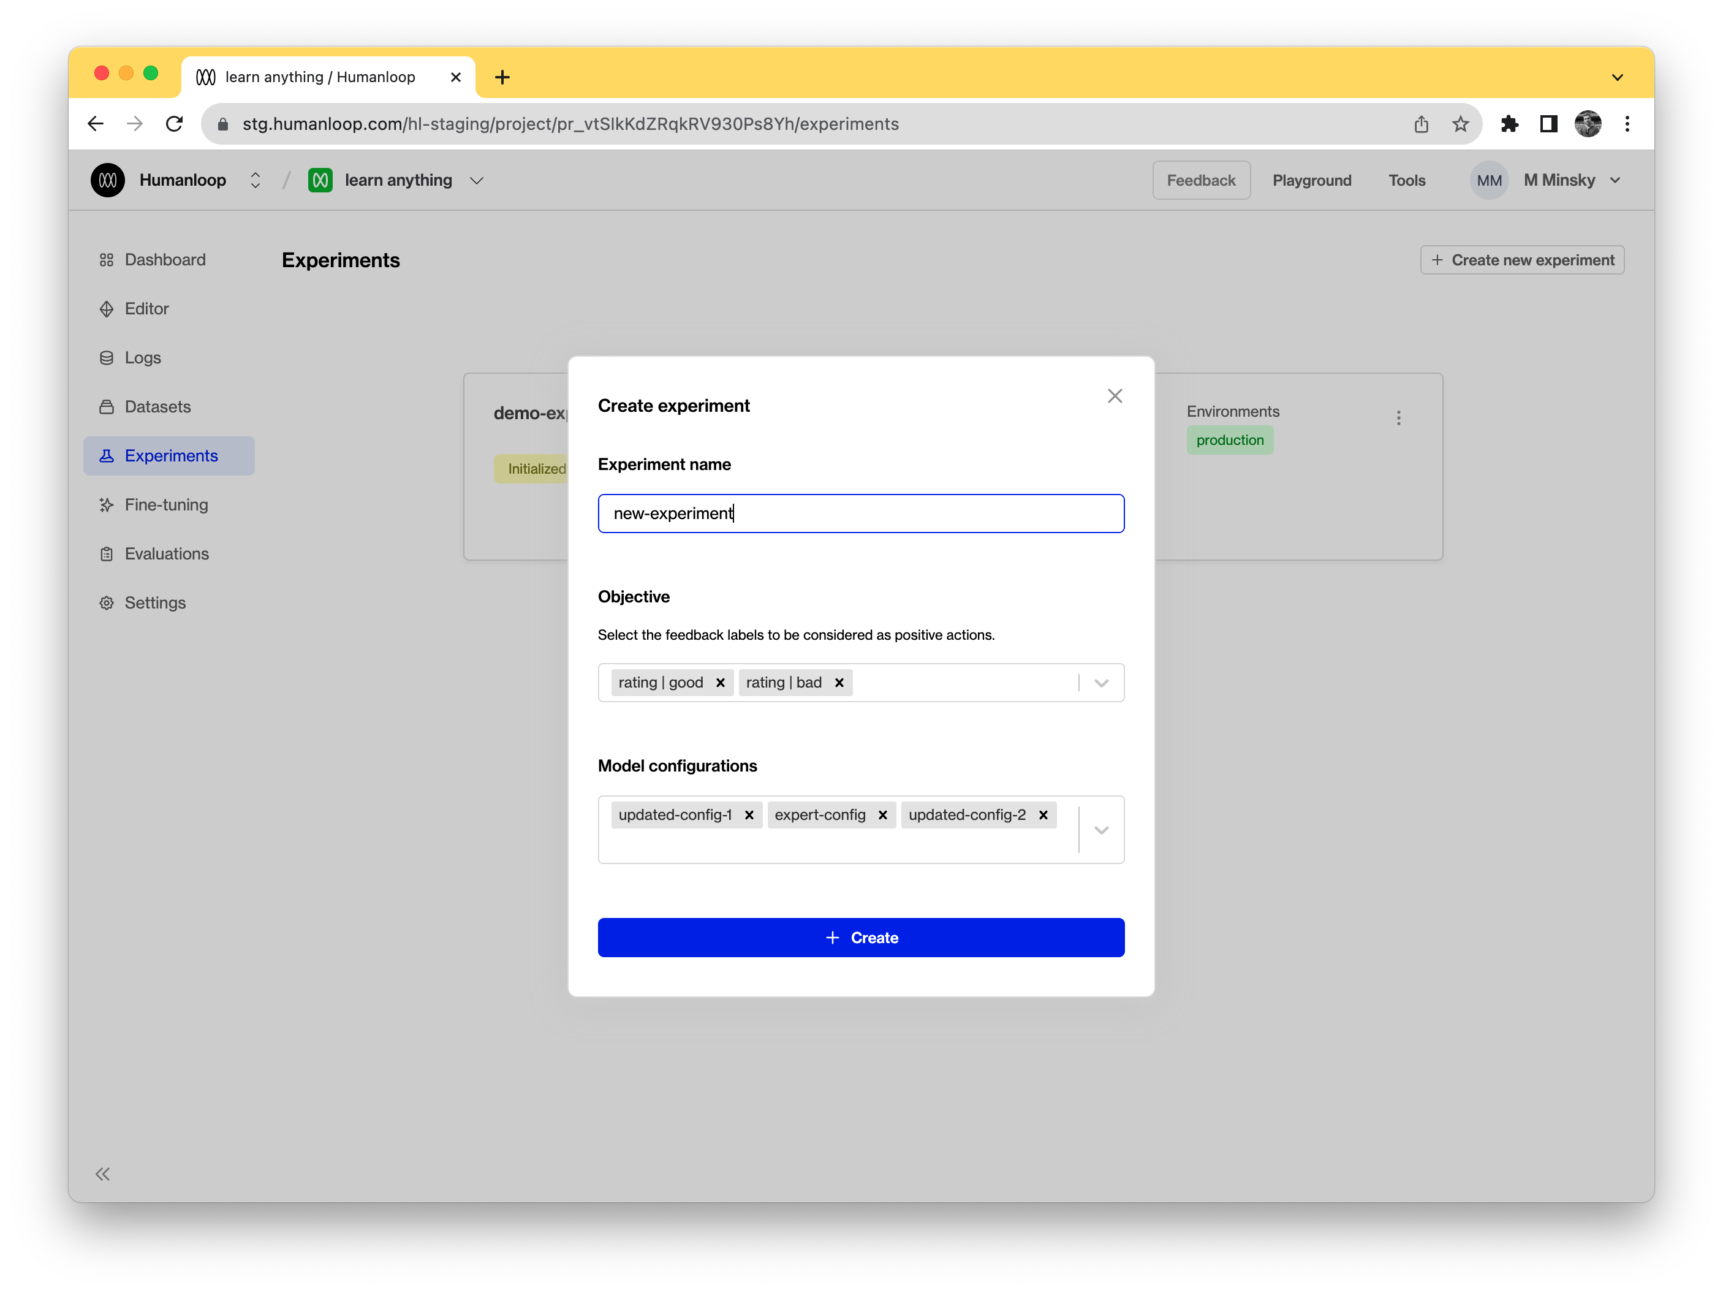Switch to the Playground

pyautogui.click(x=1312, y=180)
